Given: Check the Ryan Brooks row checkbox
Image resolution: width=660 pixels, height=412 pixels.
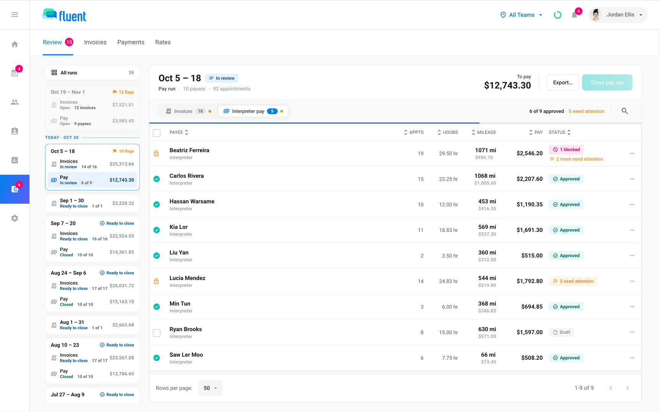Looking at the screenshot, I should (157, 333).
